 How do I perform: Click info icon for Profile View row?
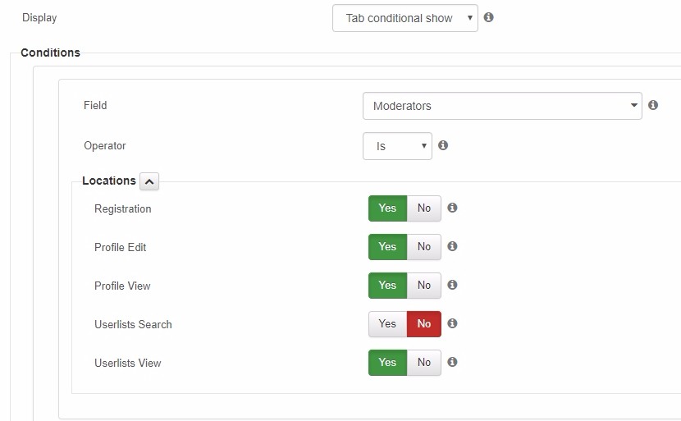click(452, 285)
